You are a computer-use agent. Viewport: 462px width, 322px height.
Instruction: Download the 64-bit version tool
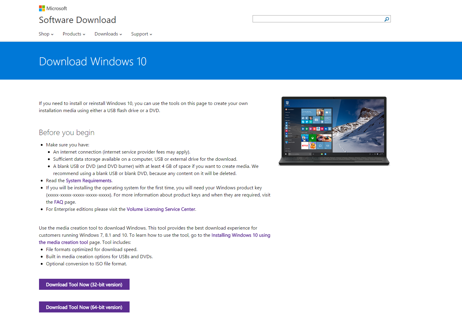point(84,307)
